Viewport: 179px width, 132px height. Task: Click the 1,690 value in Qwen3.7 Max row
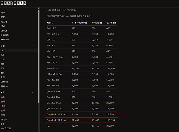point(109,97)
